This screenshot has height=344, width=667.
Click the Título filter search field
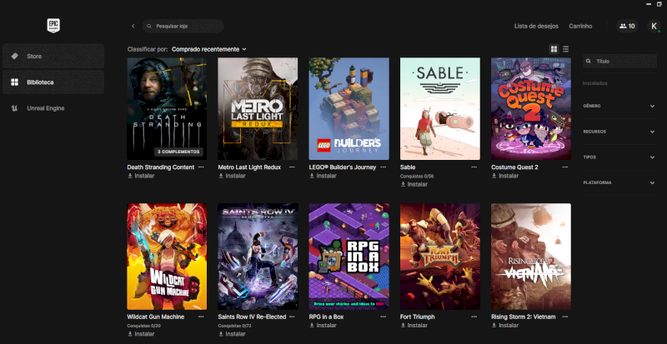(x=619, y=62)
